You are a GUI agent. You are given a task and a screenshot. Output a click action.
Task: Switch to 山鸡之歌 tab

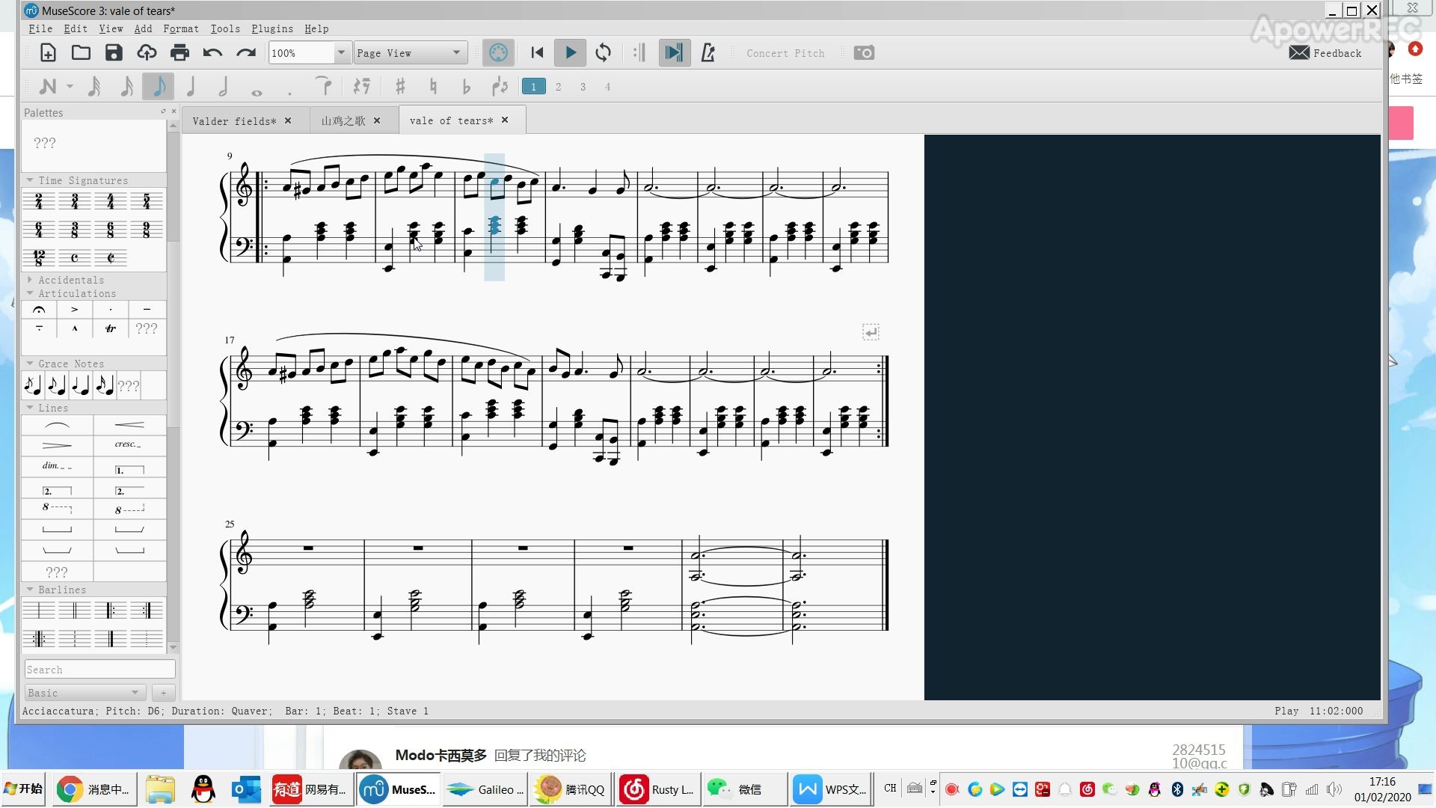[x=343, y=120]
